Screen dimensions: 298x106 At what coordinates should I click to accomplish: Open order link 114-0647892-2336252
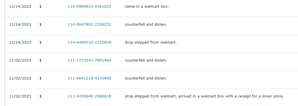coord(89,25)
